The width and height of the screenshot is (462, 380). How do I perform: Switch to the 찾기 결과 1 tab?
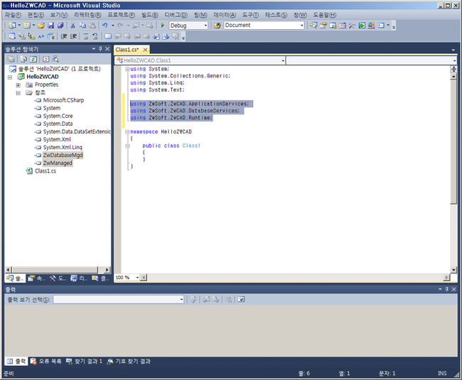click(84, 361)
